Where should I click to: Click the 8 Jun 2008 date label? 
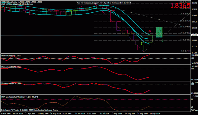[67, 113]
